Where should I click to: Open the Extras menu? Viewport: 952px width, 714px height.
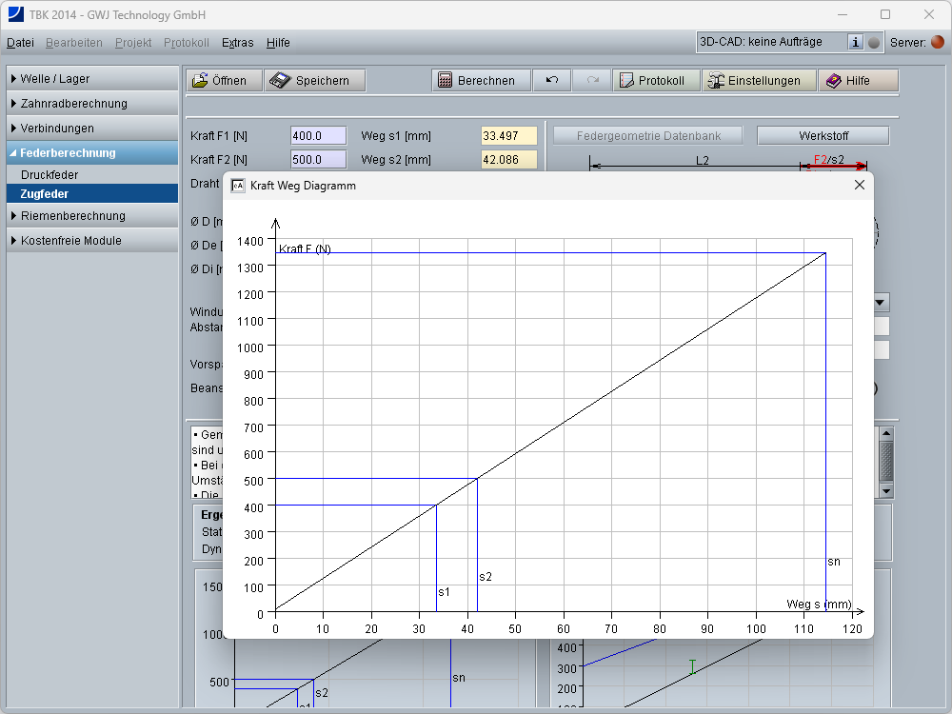tap(237, 43)
